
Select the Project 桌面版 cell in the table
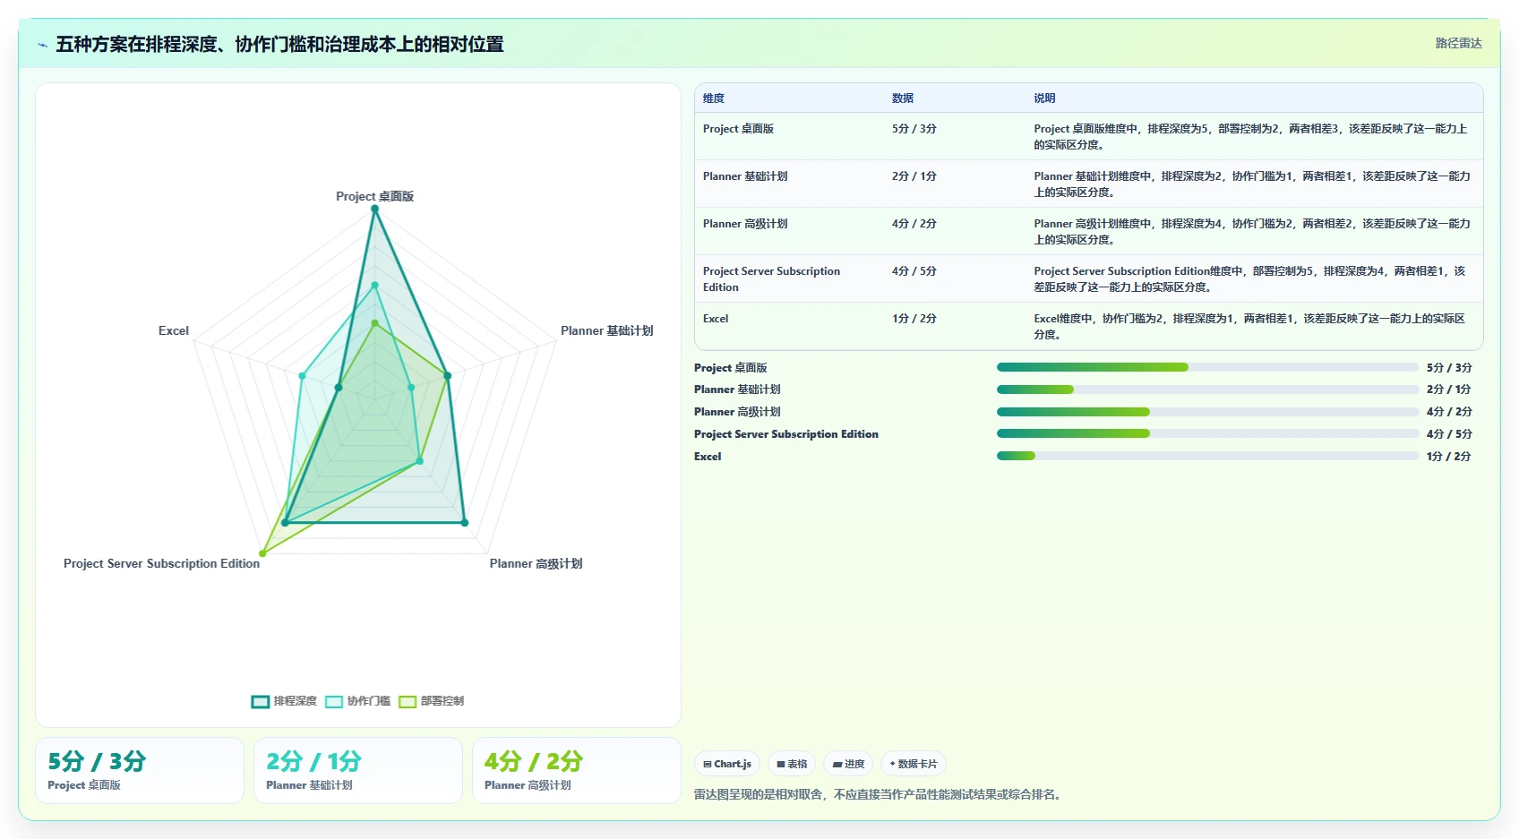point(738,129)
